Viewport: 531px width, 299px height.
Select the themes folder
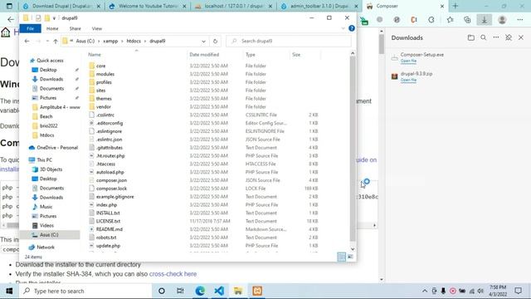click(x=104, y=99)
